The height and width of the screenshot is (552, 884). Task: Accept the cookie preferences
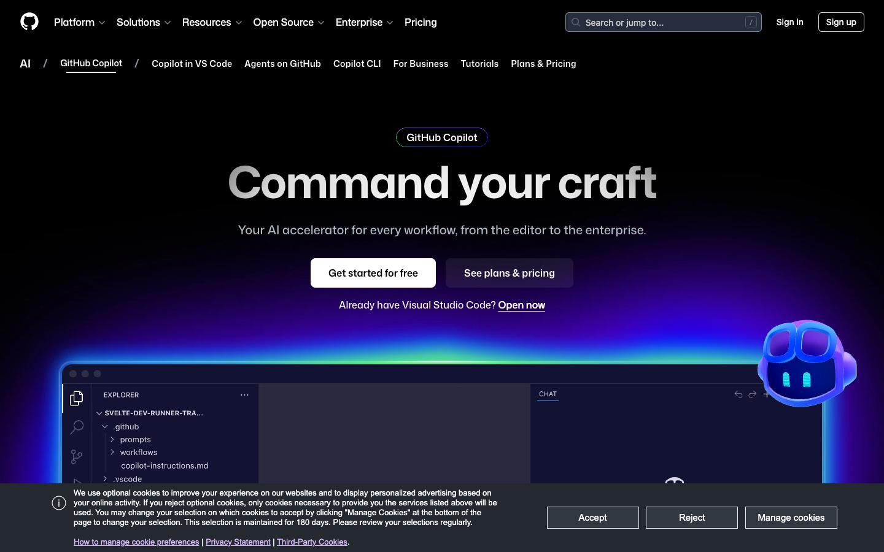click(x=592, y=518)
